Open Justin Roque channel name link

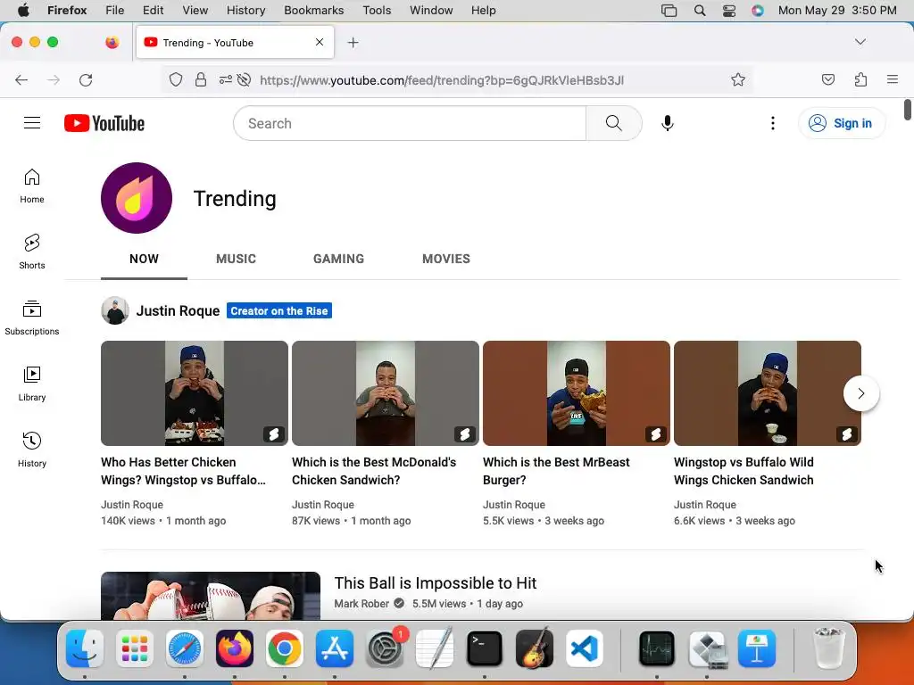(178, 310)
